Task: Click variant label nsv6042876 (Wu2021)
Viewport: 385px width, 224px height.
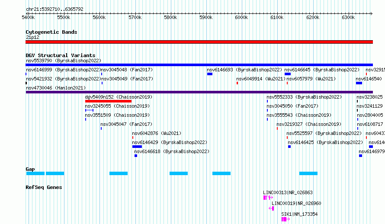Action: point(157,133)
